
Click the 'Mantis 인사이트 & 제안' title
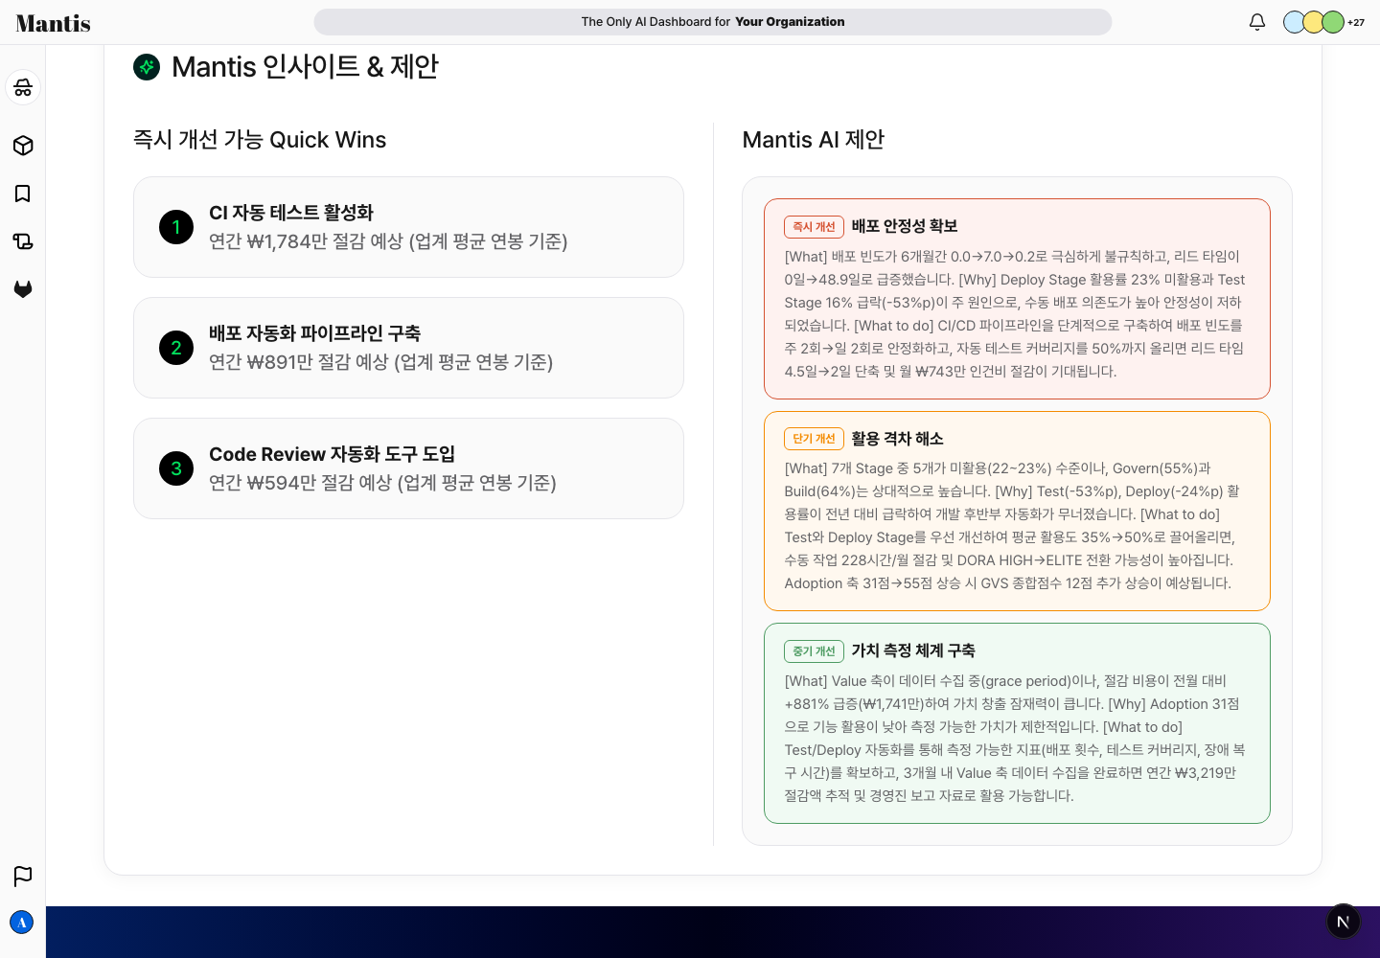tap(305, 67)
